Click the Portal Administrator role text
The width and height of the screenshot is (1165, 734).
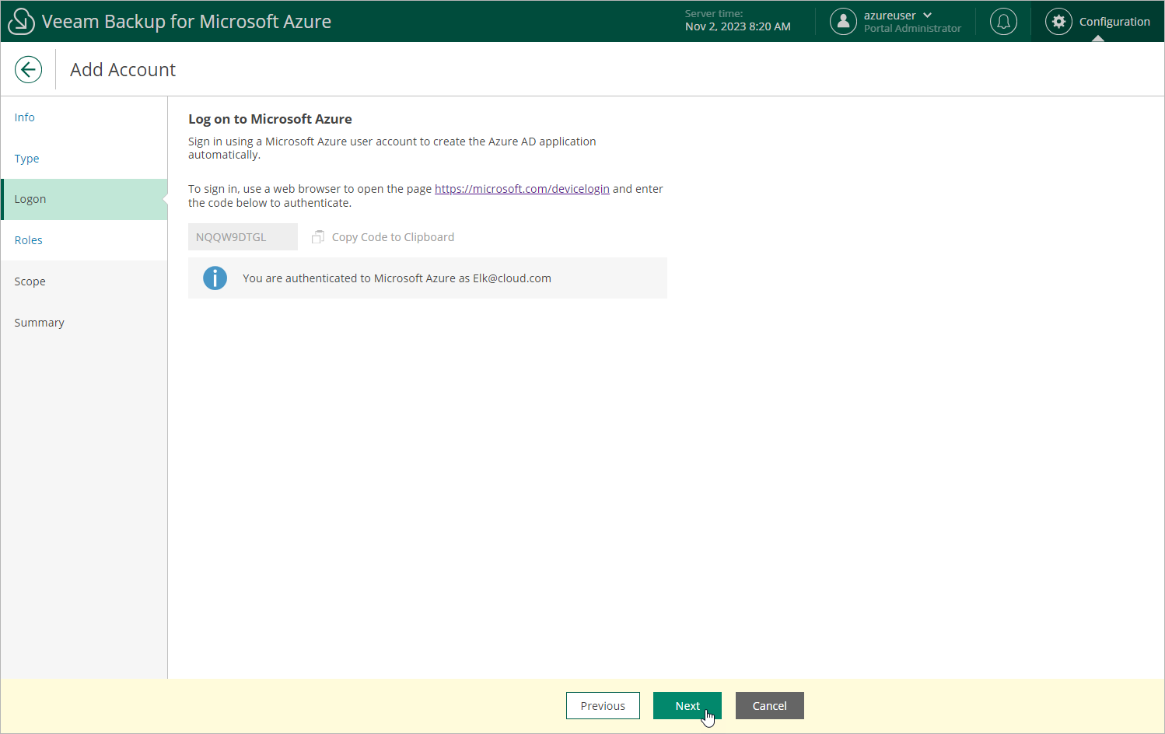(912, 29)
